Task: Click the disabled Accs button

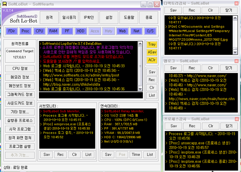Action: tap(95, 31)
